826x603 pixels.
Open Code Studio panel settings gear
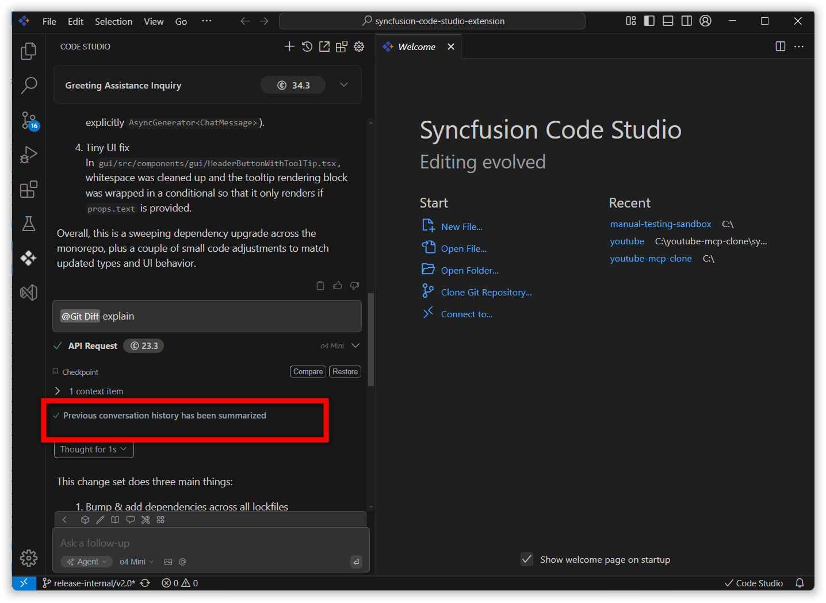pos(359,47)
